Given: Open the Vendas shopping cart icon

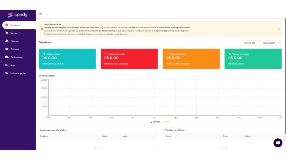Looking at the screenshot, I should [x=6, y=33].
